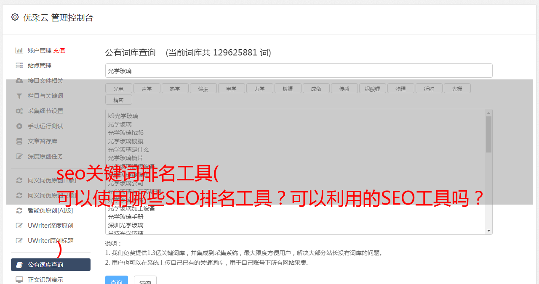Click the red 充值 link
The height and width of the screenshot is (284, 539).
(59, 50)
